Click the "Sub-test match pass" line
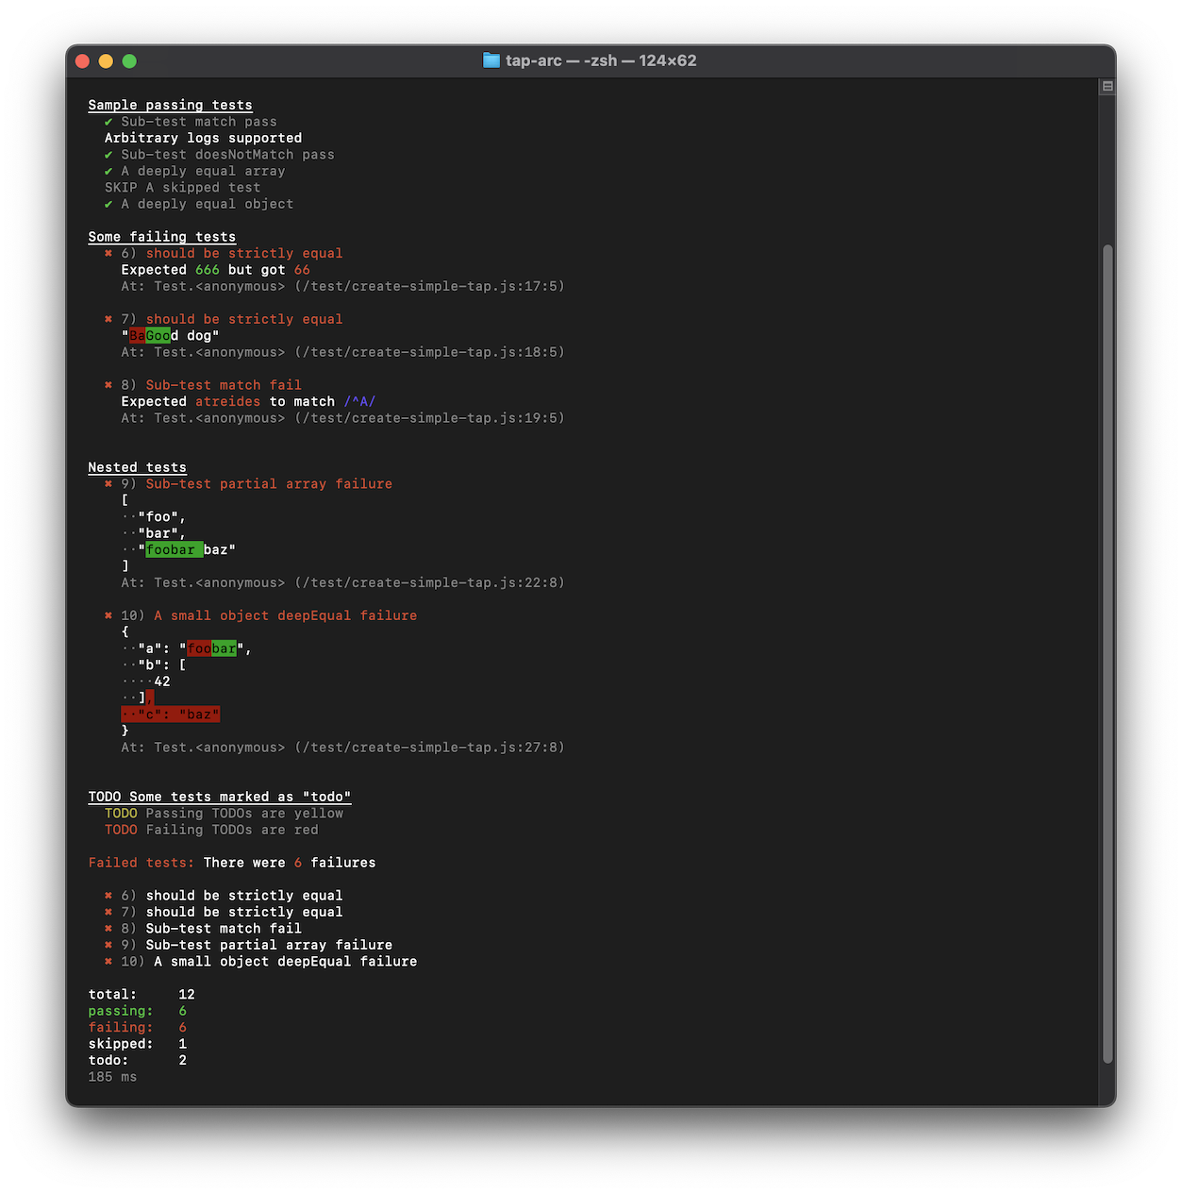1182x1194 pixels. [x=191, y=122]
